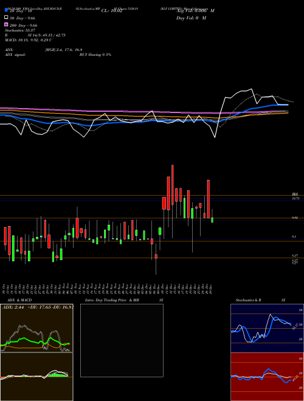Open the red RSI chart panel
Screen dimensions: 304x401
point(267,377)
